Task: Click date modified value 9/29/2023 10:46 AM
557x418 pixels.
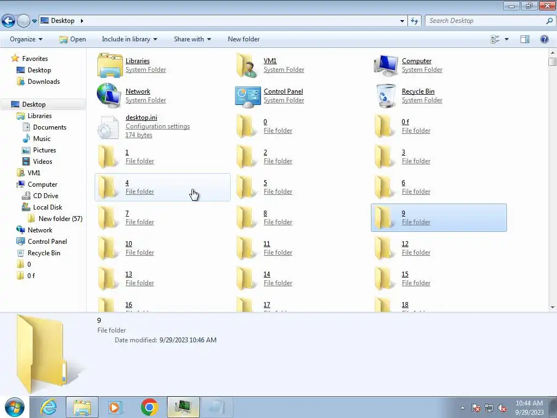Action: point(188,340)
